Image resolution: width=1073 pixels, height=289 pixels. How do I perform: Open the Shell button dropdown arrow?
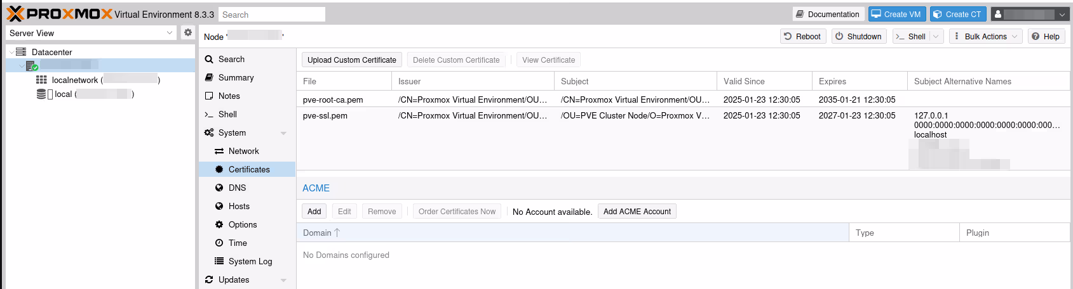pyautogui.click(x=936, y=37)
